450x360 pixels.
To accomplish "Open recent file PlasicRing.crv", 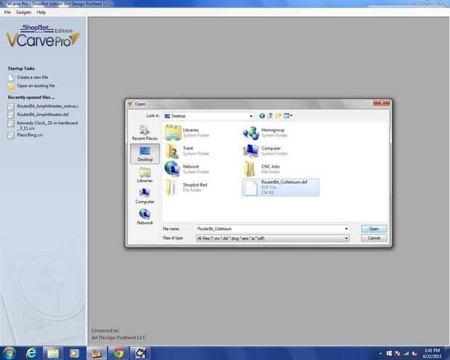I will (x=25, y=135).
